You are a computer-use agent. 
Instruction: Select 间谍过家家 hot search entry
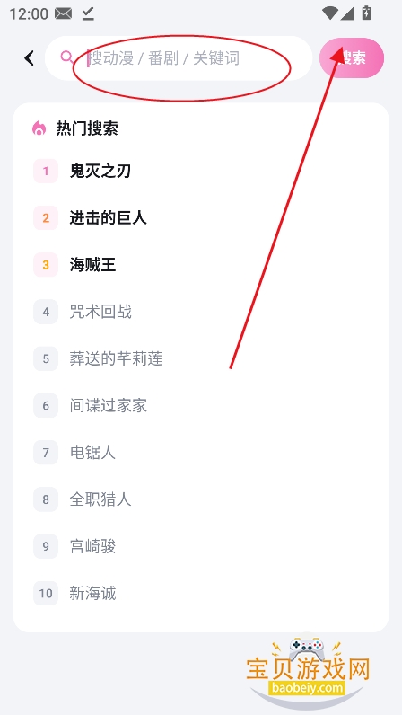(x=109, y=406)
